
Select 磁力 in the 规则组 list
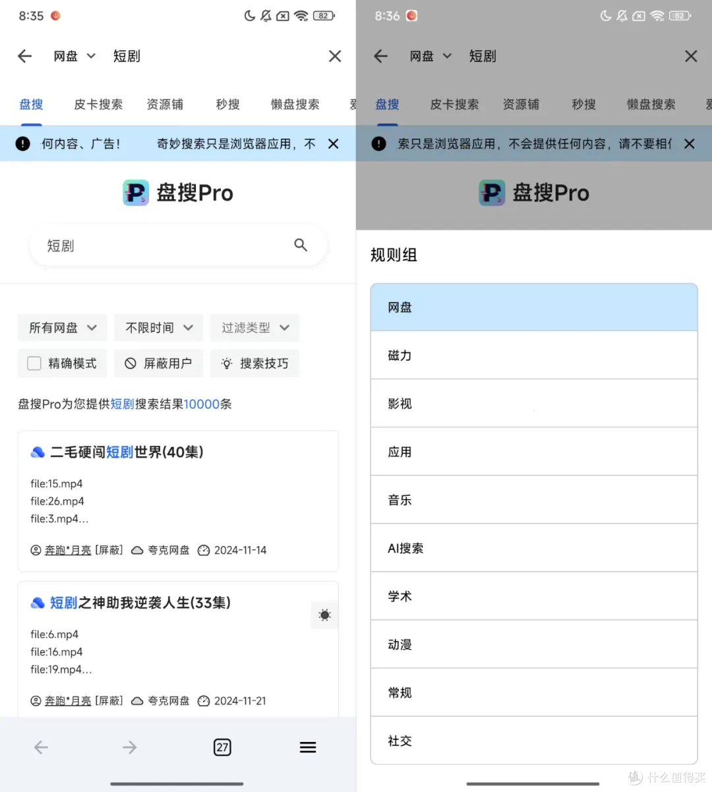(534, 355)
